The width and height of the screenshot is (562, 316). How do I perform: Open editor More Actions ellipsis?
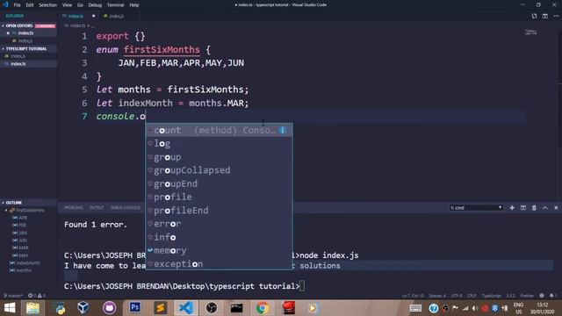pyautogui.click(x=556, y=16)
